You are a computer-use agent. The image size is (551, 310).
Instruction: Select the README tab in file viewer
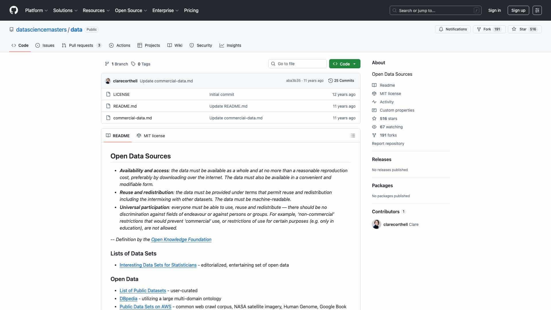[118, 135]
